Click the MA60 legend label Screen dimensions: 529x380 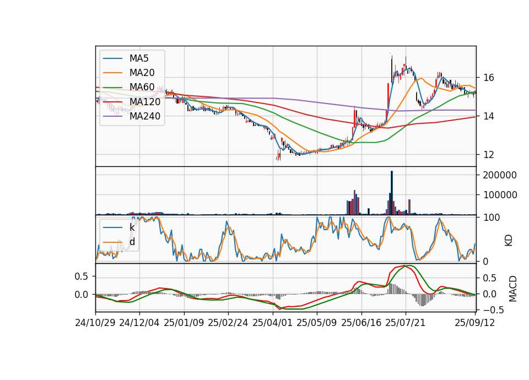[x=142, y=88]
